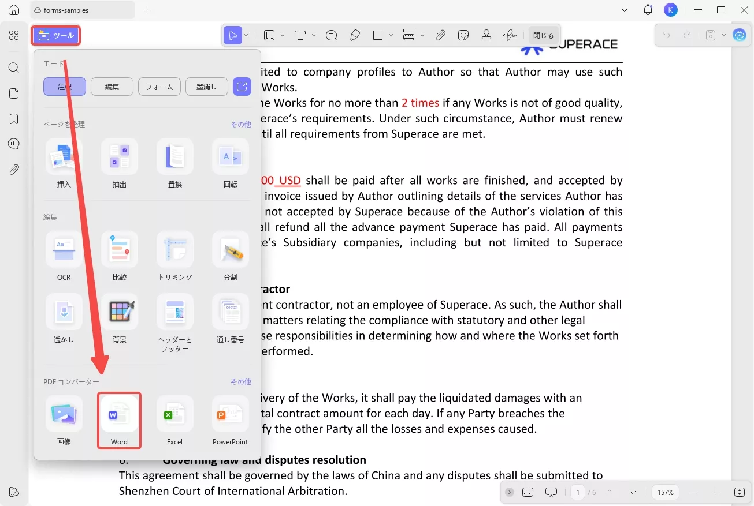Viewport: 754px width, 506px height.
Task: Open the 回転 rotate pages tool
Action: pyautogui.click(x=231, y=164)
